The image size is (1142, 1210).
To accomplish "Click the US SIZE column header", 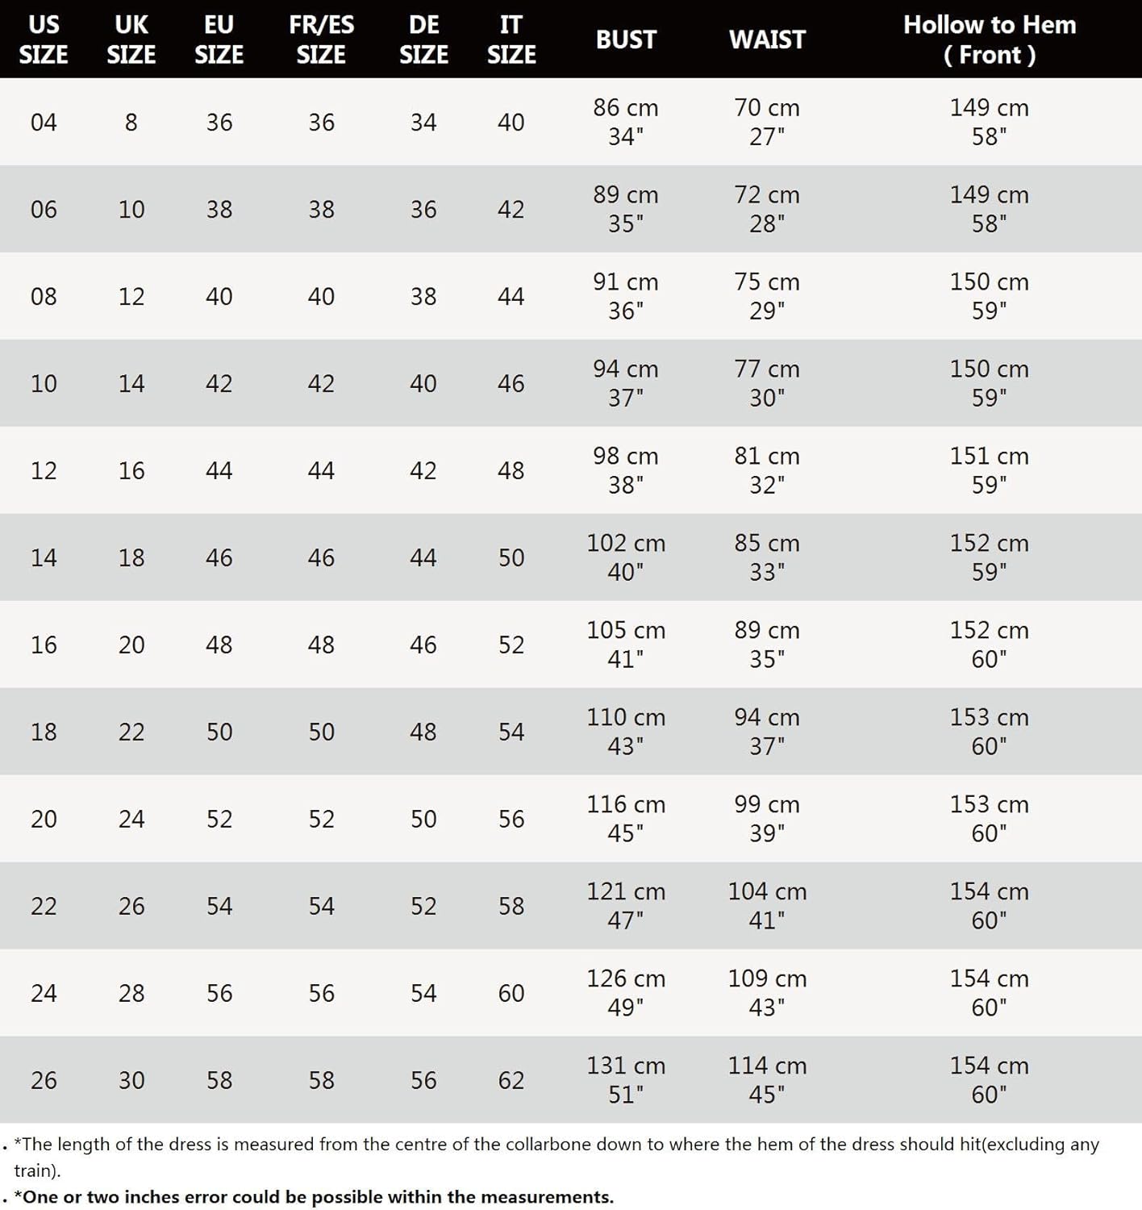I will [44, 40].
